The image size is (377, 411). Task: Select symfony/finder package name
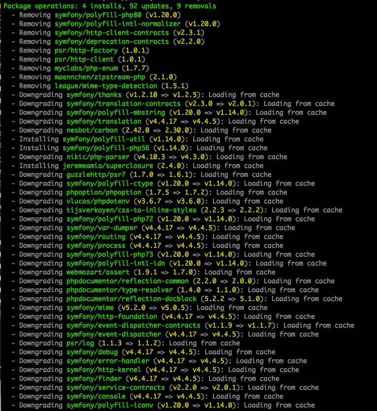pos(94,378)
